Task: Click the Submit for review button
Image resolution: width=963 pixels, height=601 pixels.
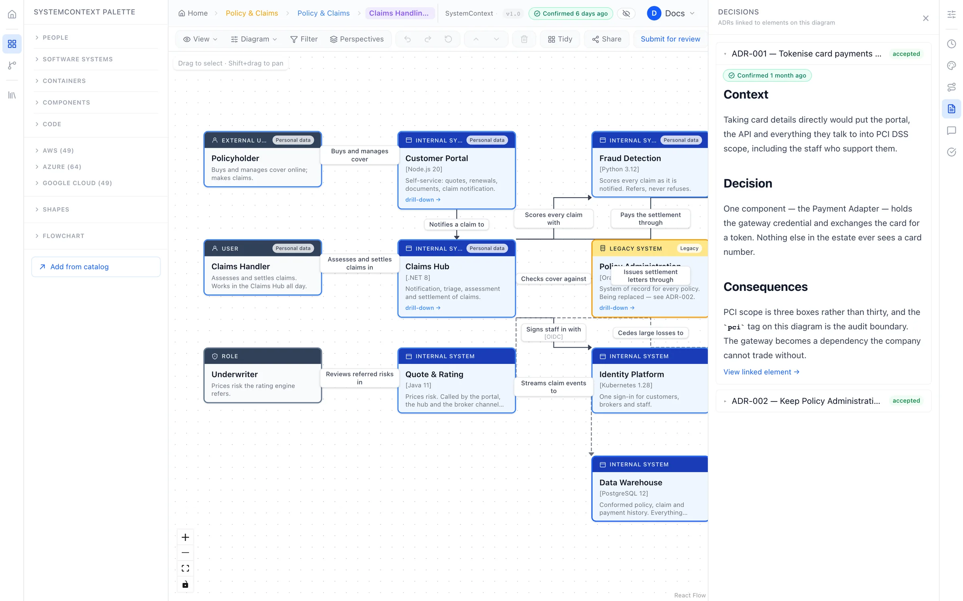Action: point(670,39)
